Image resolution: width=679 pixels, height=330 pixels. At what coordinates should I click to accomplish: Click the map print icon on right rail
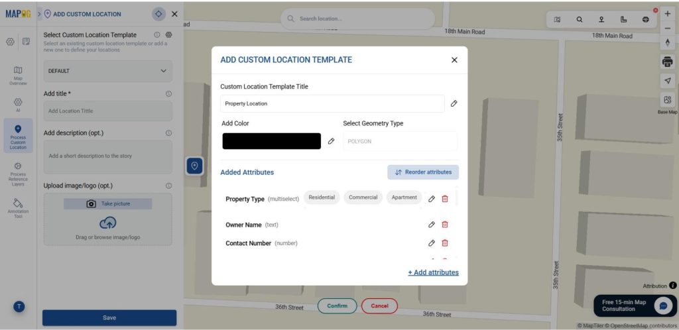point(667,62)
